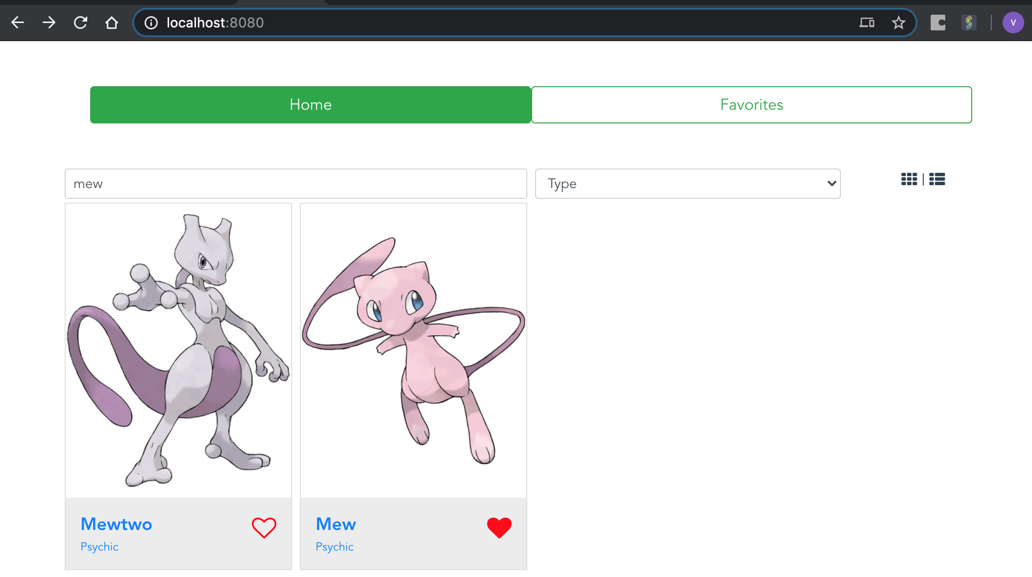
Task: Focus the search field containing mew
Action: click(x=295, y=184)
